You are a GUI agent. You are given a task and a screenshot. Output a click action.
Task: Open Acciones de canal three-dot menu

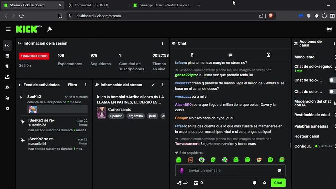[334, 43]
